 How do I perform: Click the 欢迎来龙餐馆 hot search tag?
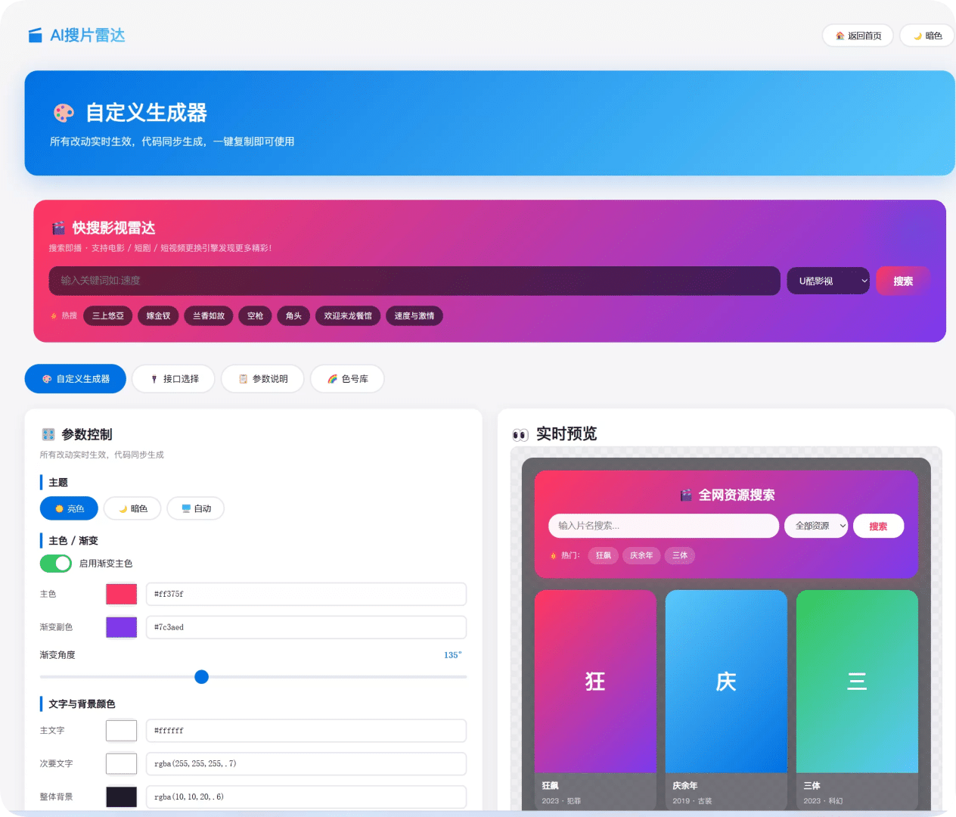[348, 315]
